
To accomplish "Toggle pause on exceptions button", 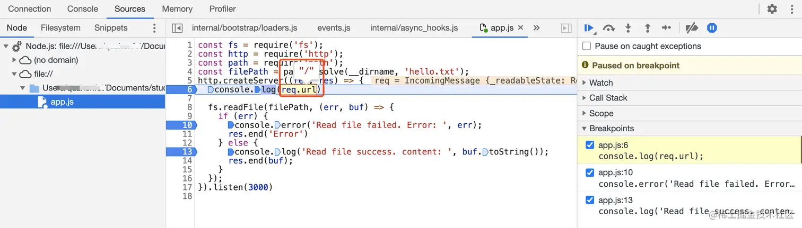I will click(x=712, y=28).
